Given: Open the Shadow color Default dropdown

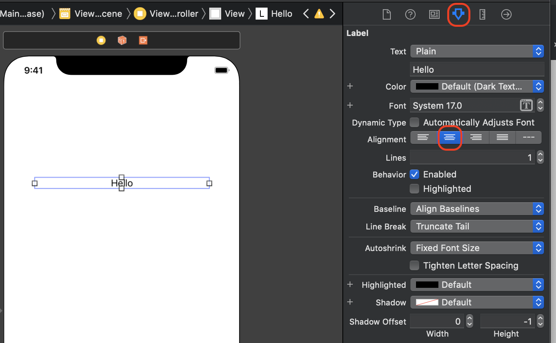Looking at the screenshot, I should click(477, 302).
